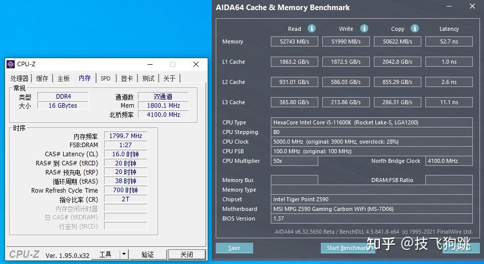Image resolution: width=484 pixels, height=264 pixels.
Task: Click L1 Cache Write value 1872.5 GB/s
Action: click(346, 62)
